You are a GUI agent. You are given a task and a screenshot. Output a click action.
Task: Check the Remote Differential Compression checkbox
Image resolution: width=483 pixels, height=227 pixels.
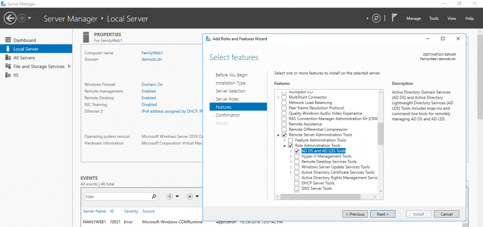(x=284, y=130)
